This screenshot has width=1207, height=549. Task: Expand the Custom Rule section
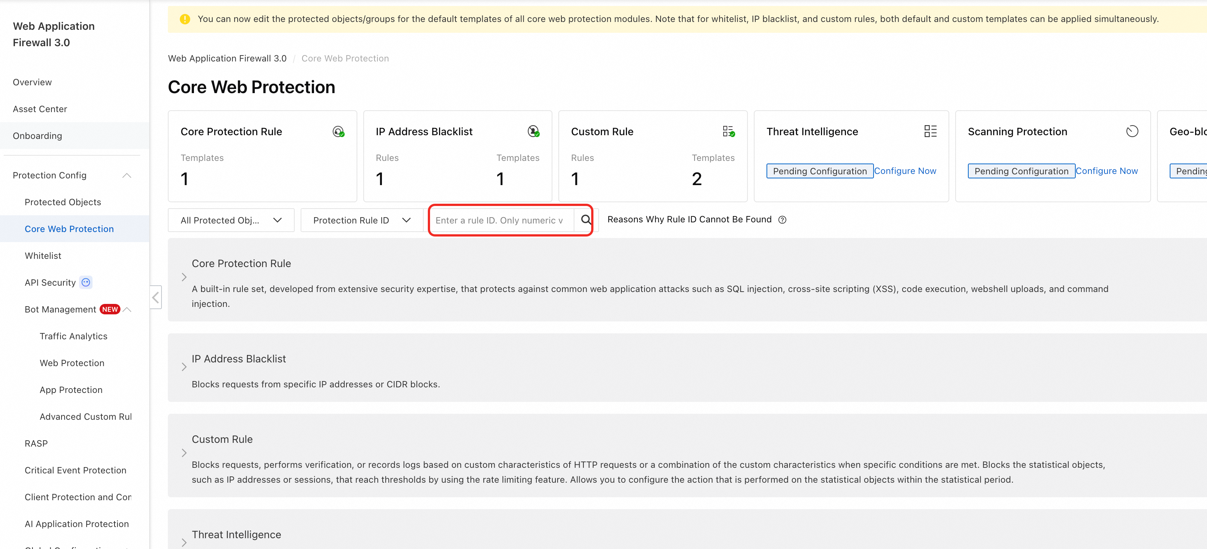(184, 453)
